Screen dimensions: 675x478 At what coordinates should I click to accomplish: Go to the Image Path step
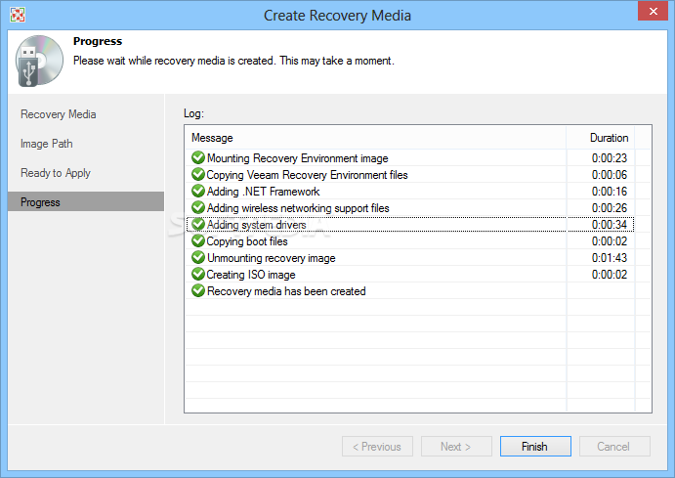click(47, 144)
